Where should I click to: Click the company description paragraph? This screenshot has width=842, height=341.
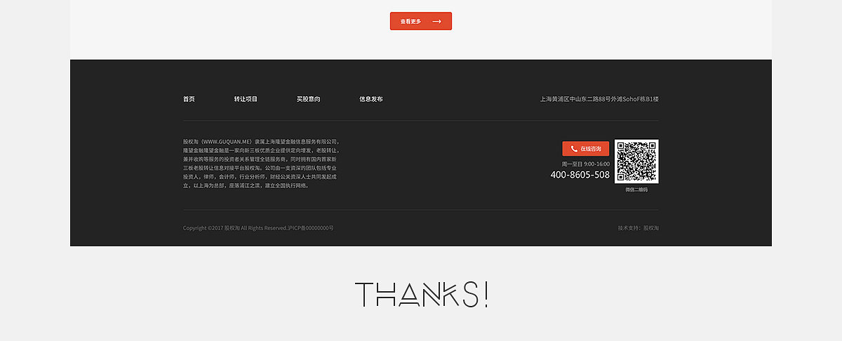[x=261, y=163]
